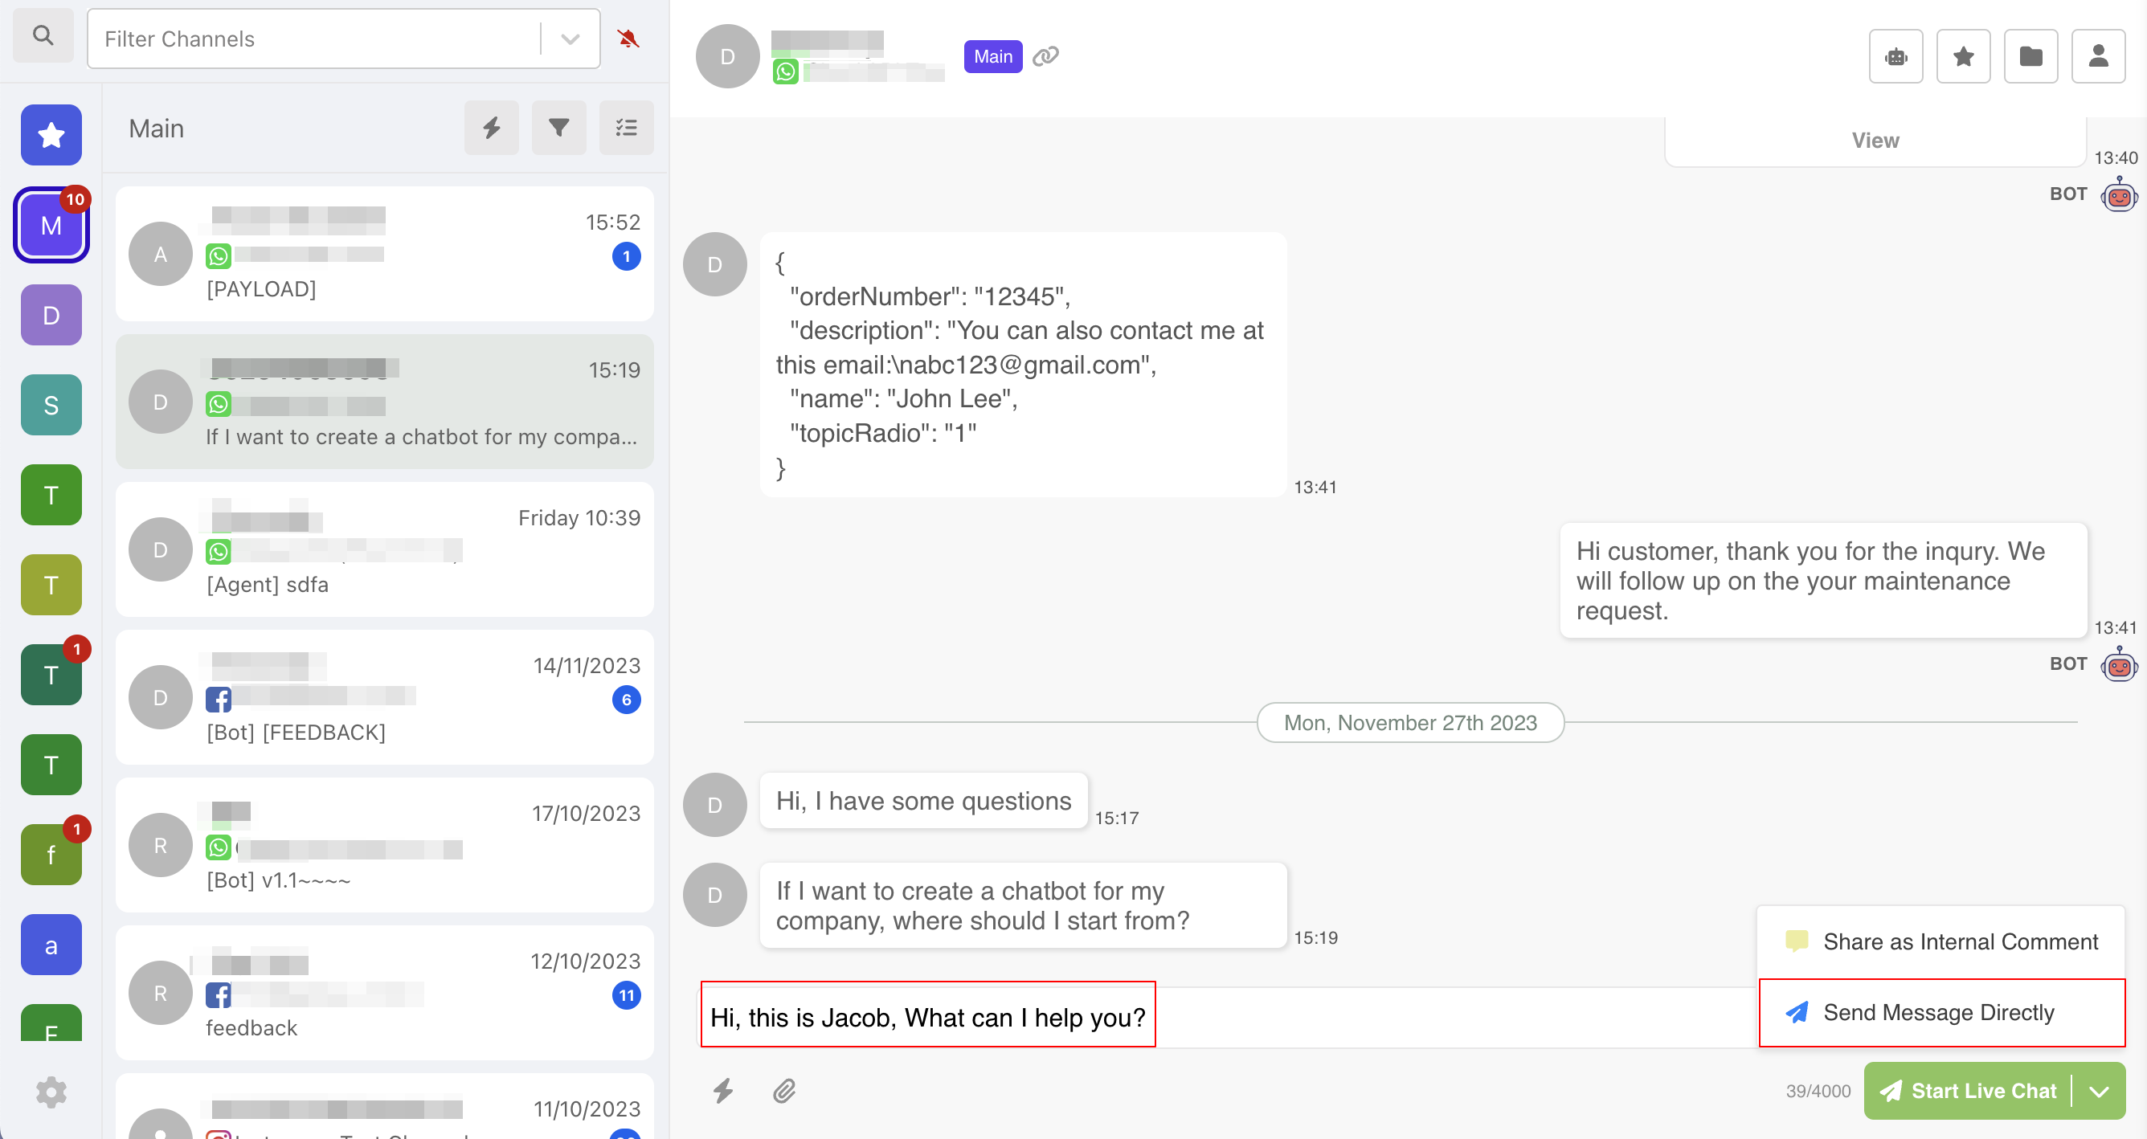Image resolution: width=2147 pixels, height=1139 pixels.
Task: Select Send Message Directly option
Action: [x=1940, y=1012]
